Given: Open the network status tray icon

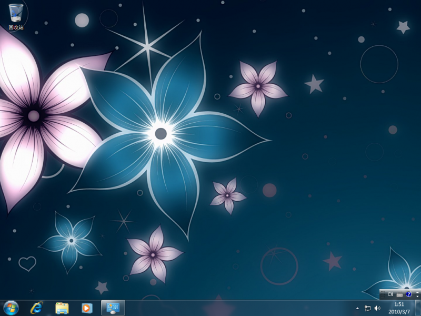Looking at the screenshot, I should [367, 308].
